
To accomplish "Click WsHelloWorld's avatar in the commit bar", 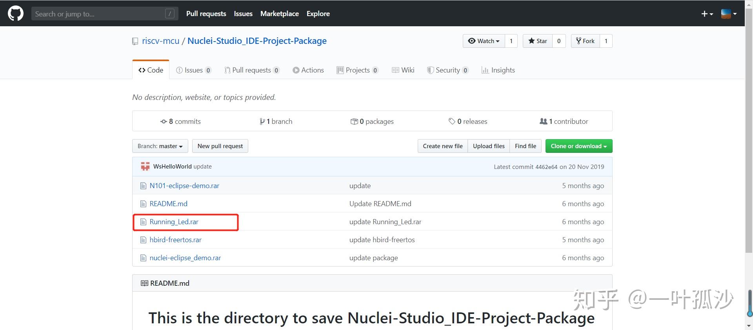I will pyautogui.click(x=145, y=167).
